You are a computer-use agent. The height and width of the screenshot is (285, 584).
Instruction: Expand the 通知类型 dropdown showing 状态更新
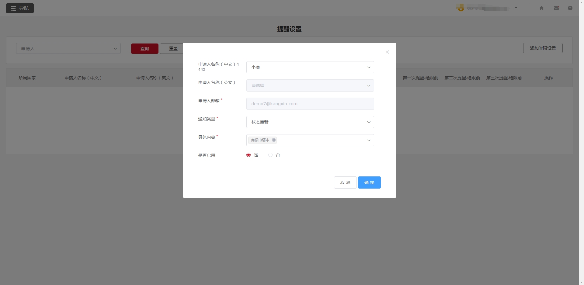click(310, 122)
